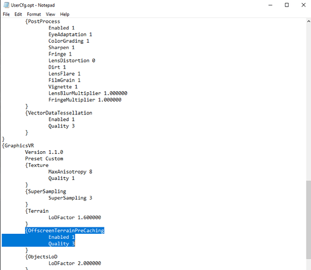Click the vertical scrollbar thumb
This screenshot has width=311, height=270.
(x=309, y=220)
